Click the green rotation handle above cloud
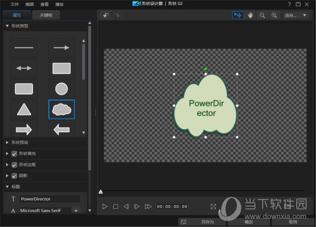Image resolution: width=316 pixels, height=227 pixels. tap(206, 69)
